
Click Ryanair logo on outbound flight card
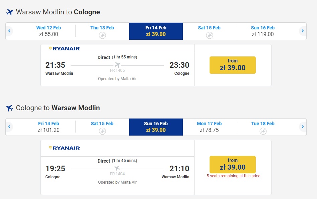[64, 48]
